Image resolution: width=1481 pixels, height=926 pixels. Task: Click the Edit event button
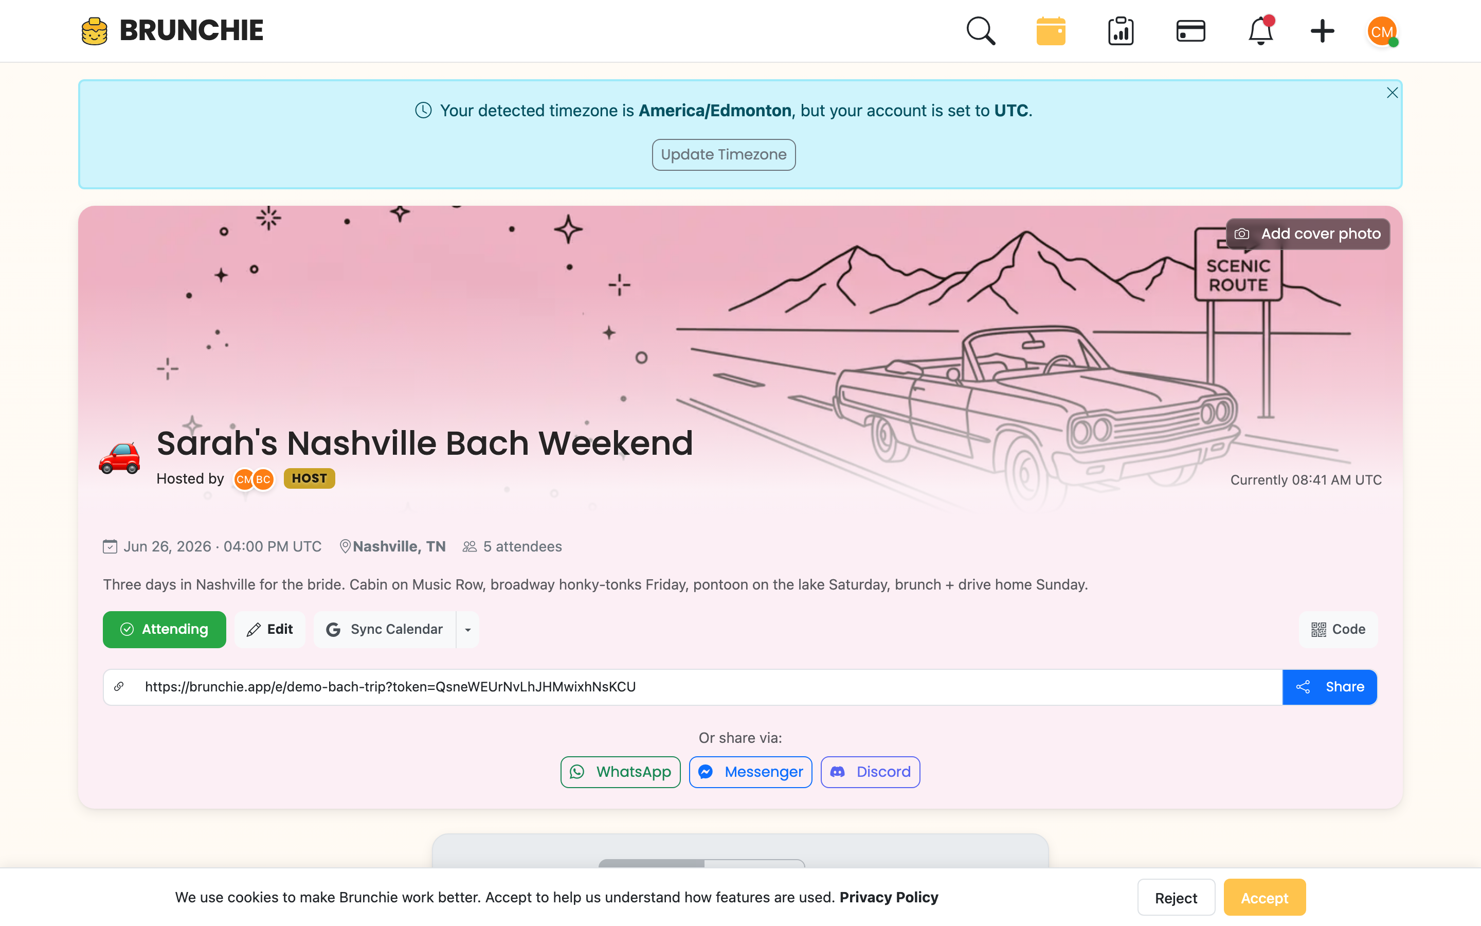click(x=270, y=630)
